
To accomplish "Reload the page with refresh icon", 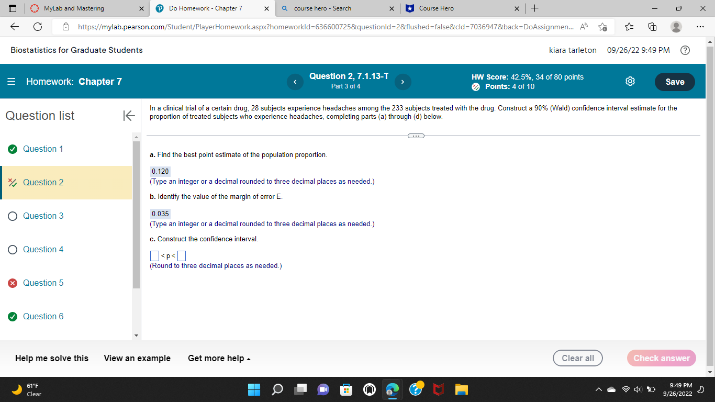I will point(38,27).
